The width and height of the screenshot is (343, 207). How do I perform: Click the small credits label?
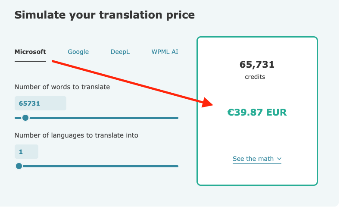click(x=255, y=77)
